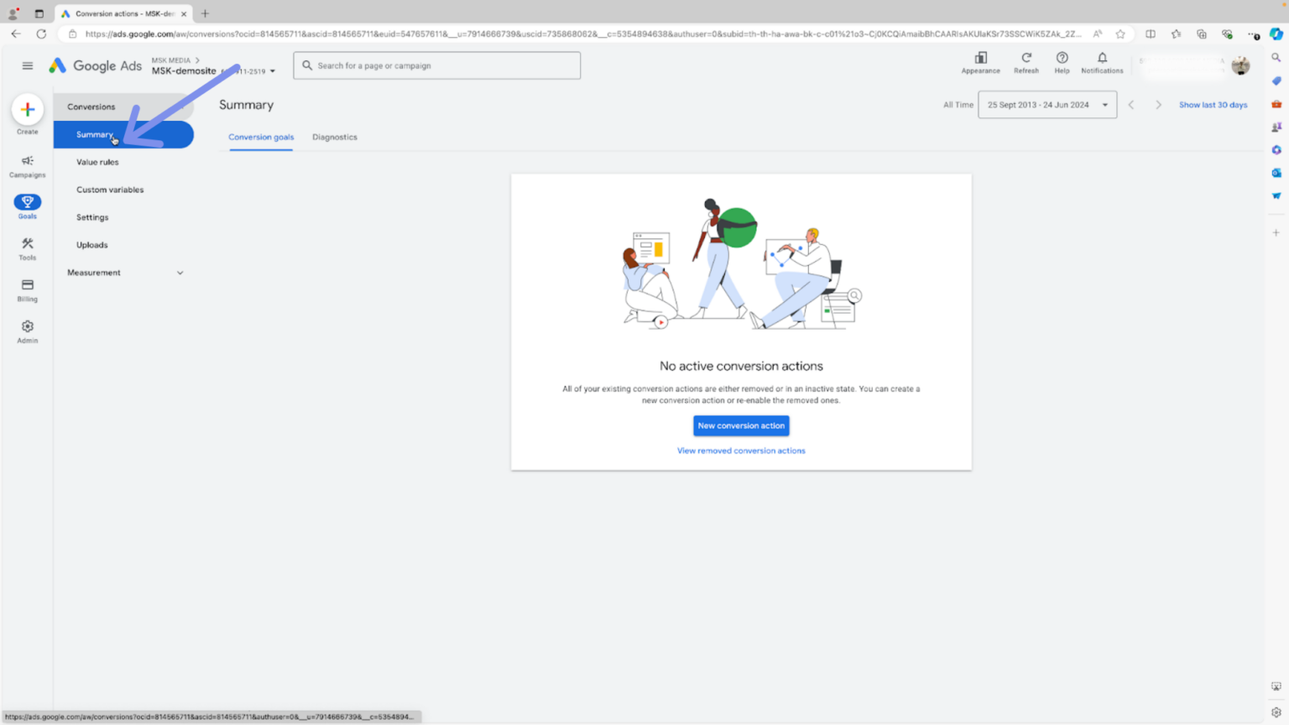The width and height of the screenshot is (1289, 725).
Task: Switch to the Diagnostics tab
Action: (x=334, y=137)
